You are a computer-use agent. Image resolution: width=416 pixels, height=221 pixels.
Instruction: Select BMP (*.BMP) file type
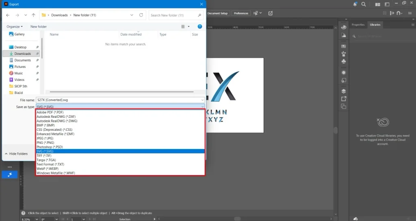point(120,125)
